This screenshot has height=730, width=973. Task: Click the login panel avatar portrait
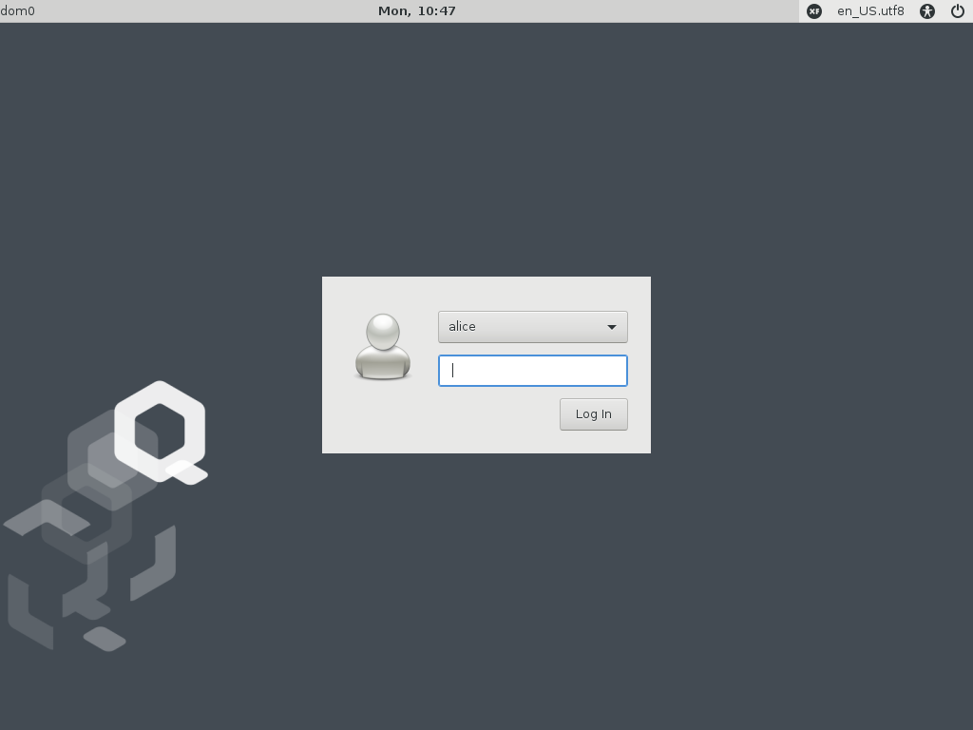(383, 347)
